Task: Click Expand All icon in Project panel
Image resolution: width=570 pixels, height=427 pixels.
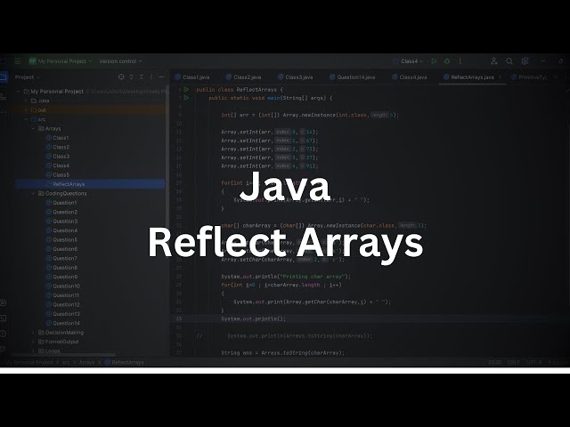Action: tap(131, 77)
